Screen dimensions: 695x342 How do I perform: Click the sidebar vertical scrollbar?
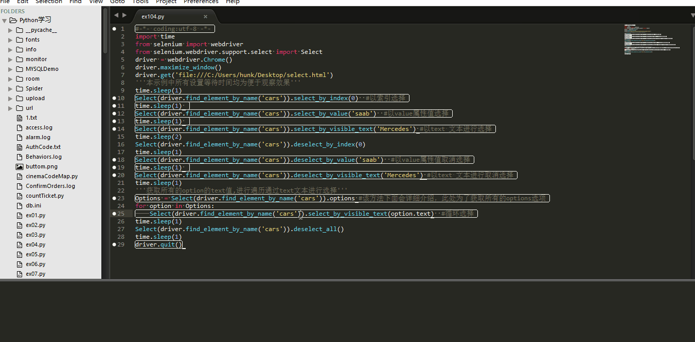(105, 31)
